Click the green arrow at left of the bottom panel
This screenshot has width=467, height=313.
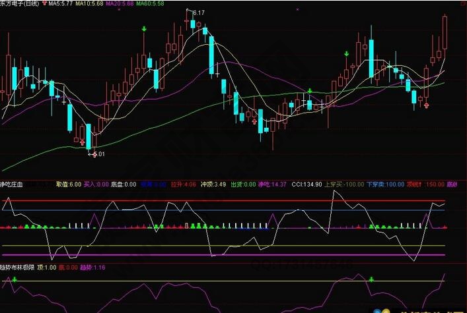pyautogui.click(x=15, y=280)
